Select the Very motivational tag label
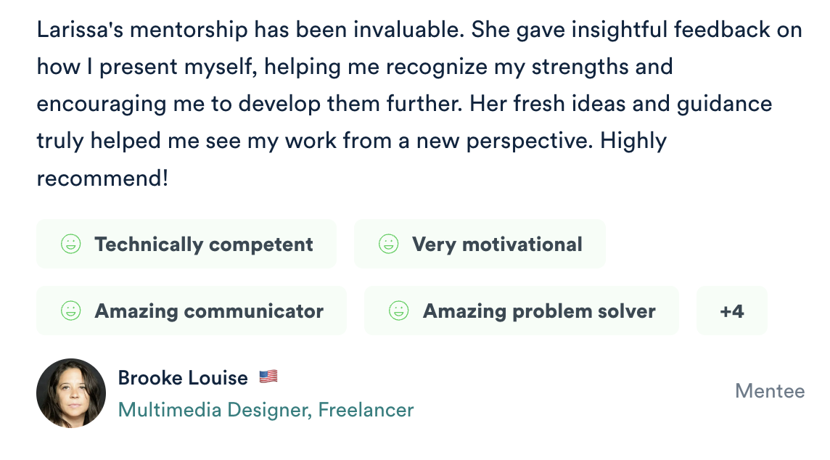Viewport: 830px width, 460px height. click(x=497, y=245)
